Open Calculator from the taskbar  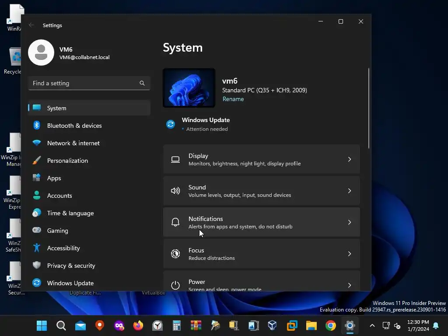click(x=177, y=325)
